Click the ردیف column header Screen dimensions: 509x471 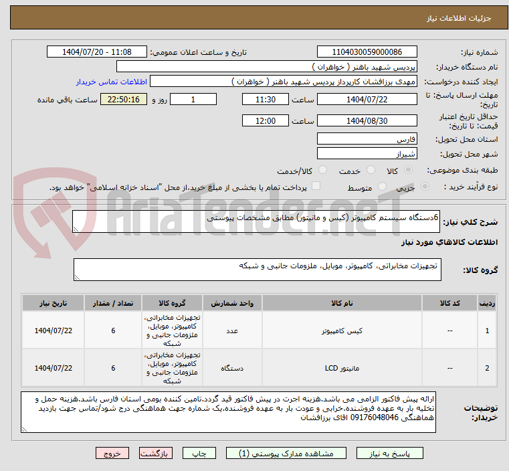click(487, 303)
